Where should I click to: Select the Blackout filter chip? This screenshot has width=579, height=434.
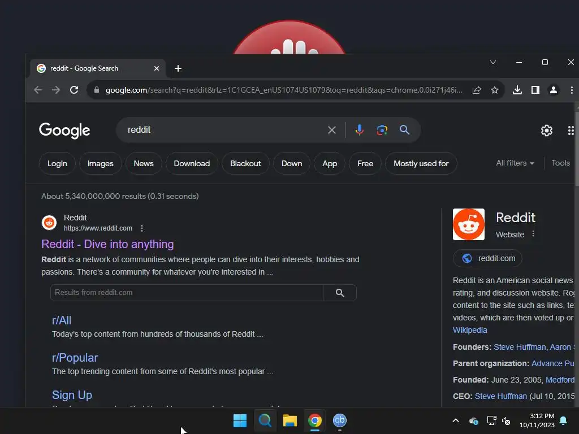[245, 163]
